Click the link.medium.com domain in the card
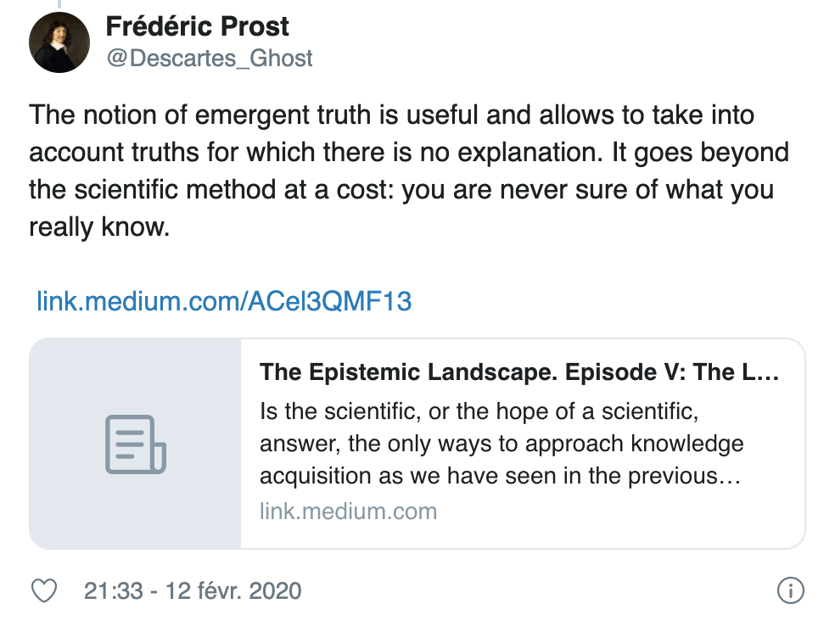 348,511
